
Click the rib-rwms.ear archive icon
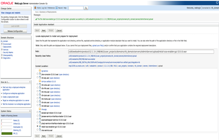(40, 98)
